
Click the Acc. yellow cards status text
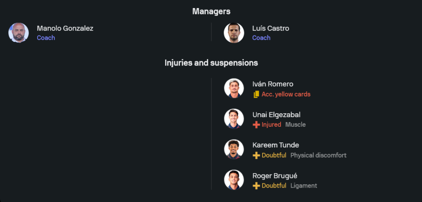[x=286, y=94]
